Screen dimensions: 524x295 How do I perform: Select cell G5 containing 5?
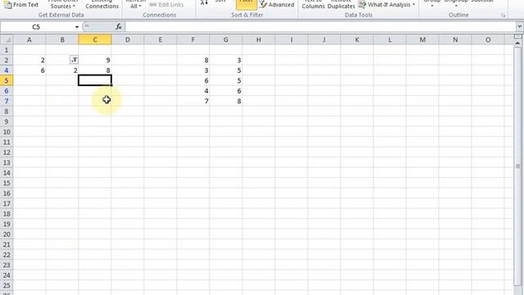[x=226, y=80]
